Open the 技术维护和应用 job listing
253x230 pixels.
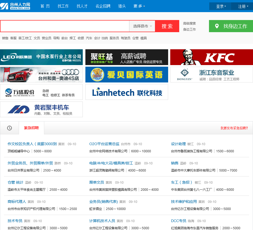(x=184, y=202)
